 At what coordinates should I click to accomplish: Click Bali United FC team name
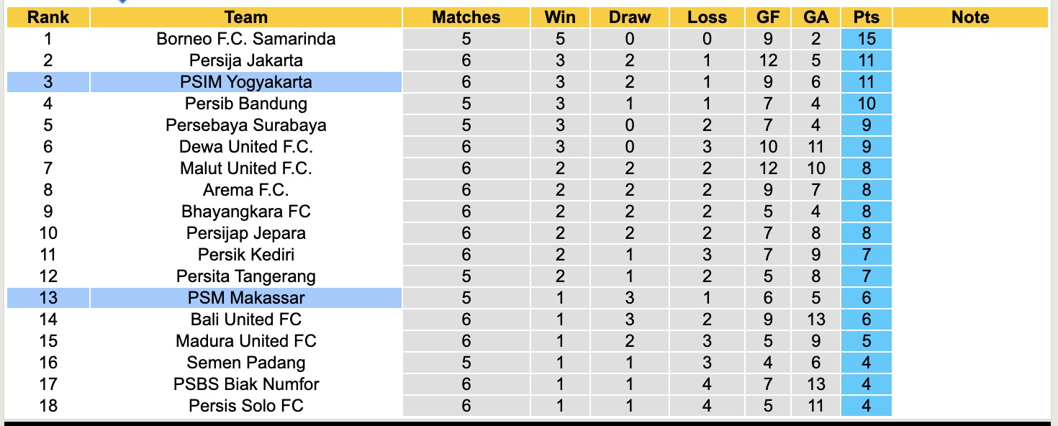point(245,319)
